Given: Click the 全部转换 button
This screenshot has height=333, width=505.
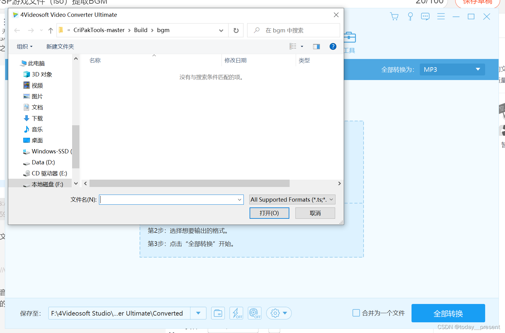Looking at the screenshot, I should pyautogui.click(x=448, y=313).
